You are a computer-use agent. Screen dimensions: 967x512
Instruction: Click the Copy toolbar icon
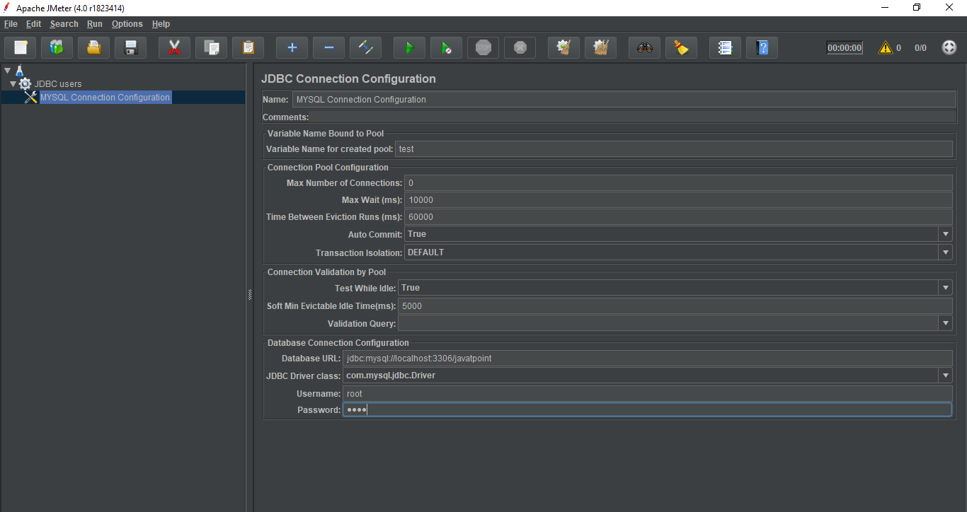pyautogui.click(x=211, y=48)
